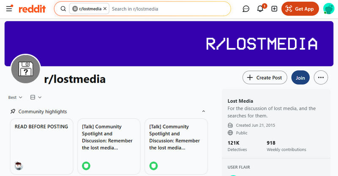Click the create post plus icon in header
The image size is (338, 176).
pos(274,9)
